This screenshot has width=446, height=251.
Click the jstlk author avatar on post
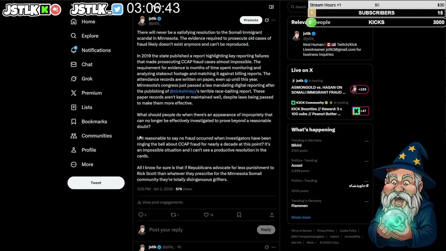(142, 21)
